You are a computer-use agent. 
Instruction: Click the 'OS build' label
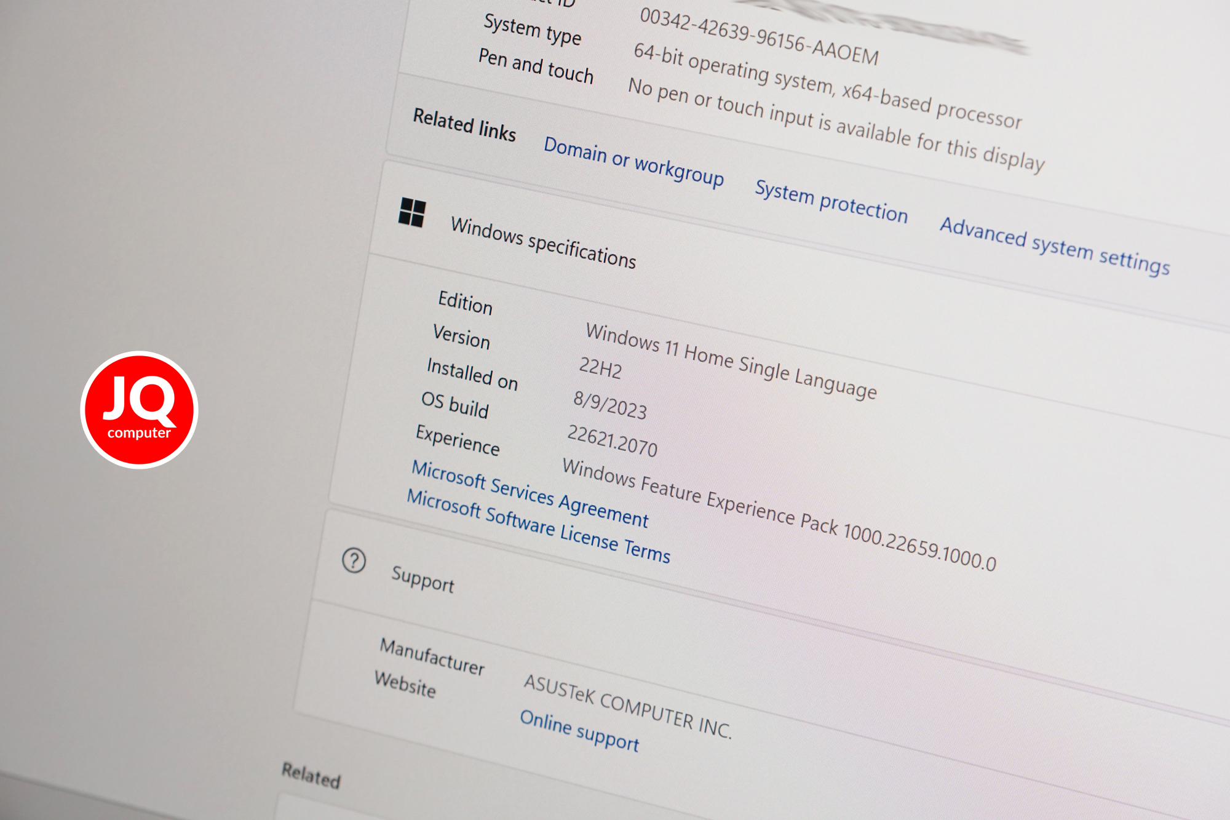[x=454, y=404]
